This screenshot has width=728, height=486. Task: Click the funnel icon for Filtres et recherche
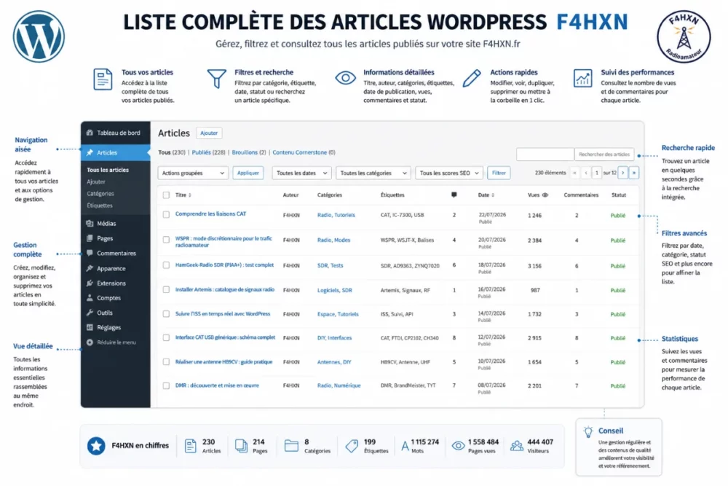(216, 79)
